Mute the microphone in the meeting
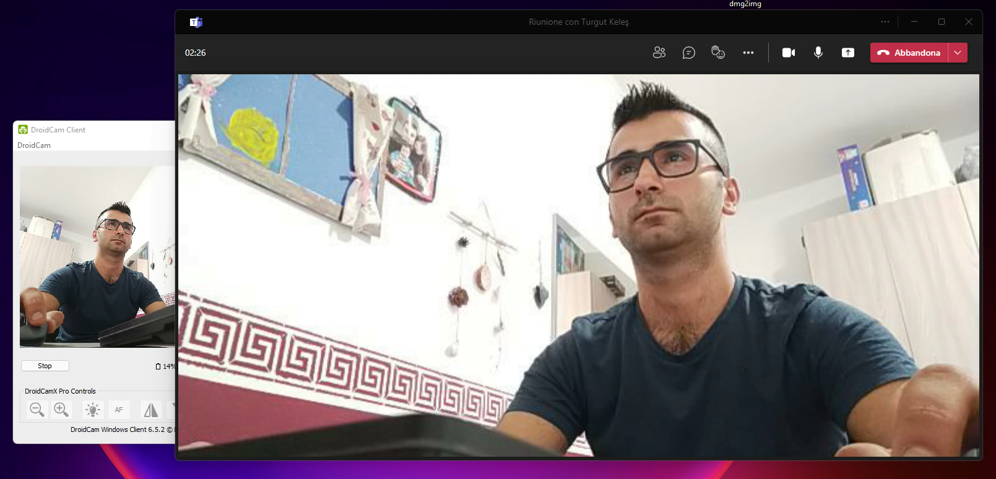This screenshot has height=479, width=996. [818, 53]
